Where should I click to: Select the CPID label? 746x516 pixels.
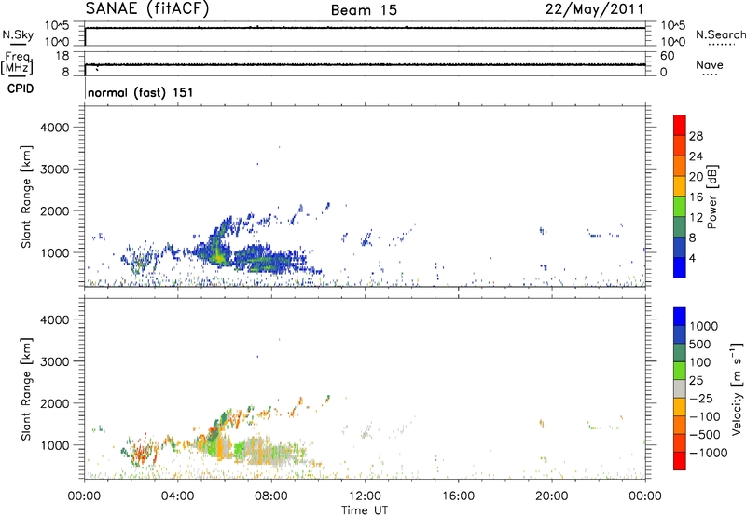tap(21, 88)
